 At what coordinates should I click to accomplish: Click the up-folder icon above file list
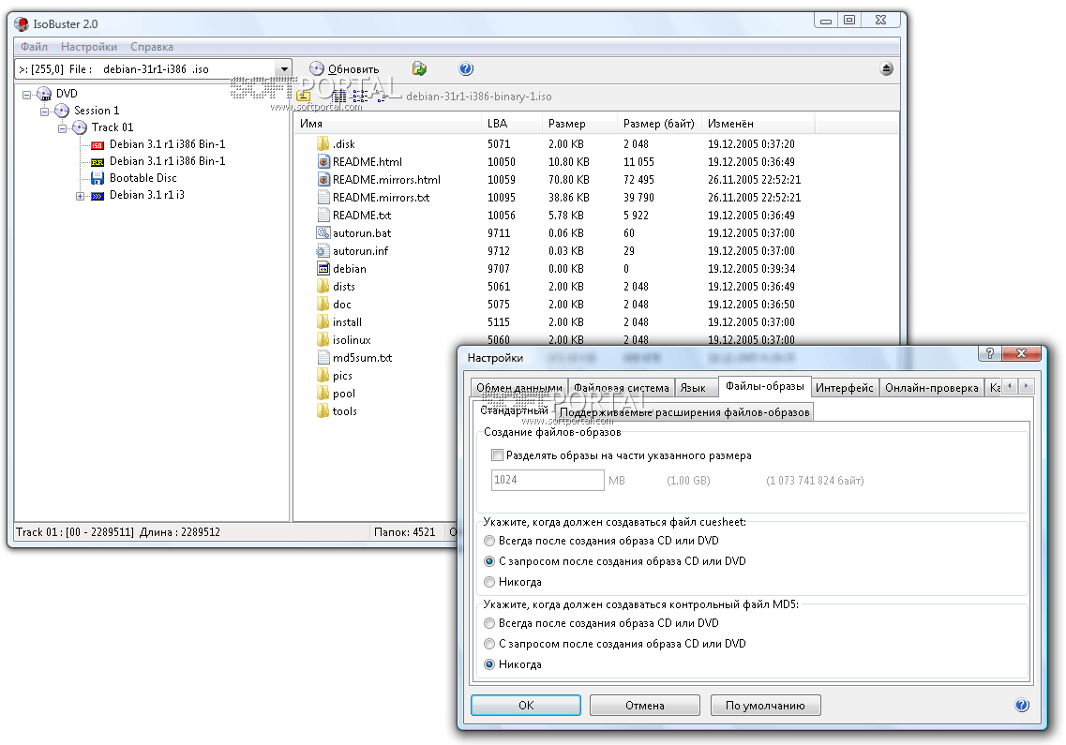pos(304,96)
